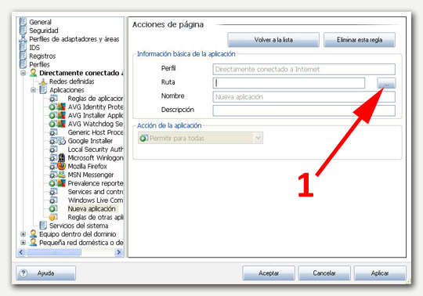Click the General page icon in tree
Image resolution: width=423 pixels, height=296 pixels.
coord(23,22)
